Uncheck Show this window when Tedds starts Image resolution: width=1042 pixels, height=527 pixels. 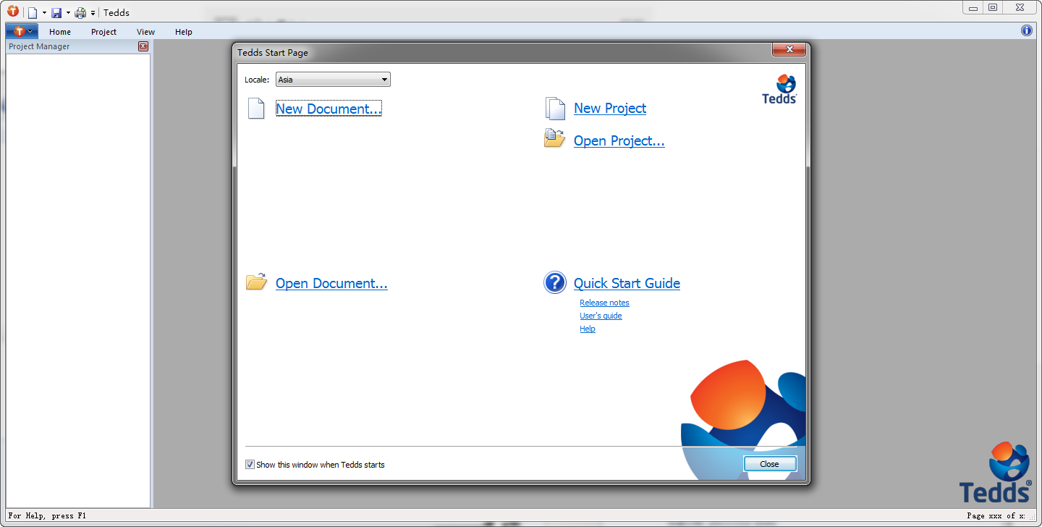click(x=250, y=465)
